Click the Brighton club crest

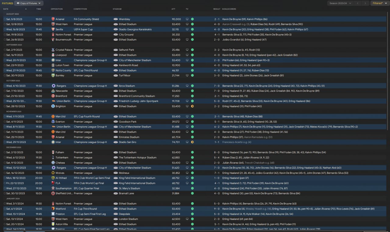tap(53, 106)
